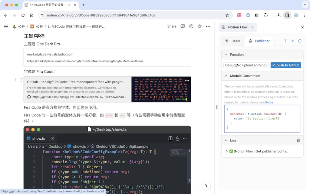Click the Notion AI sparkle button
The image size is (310, 194).
206,186
